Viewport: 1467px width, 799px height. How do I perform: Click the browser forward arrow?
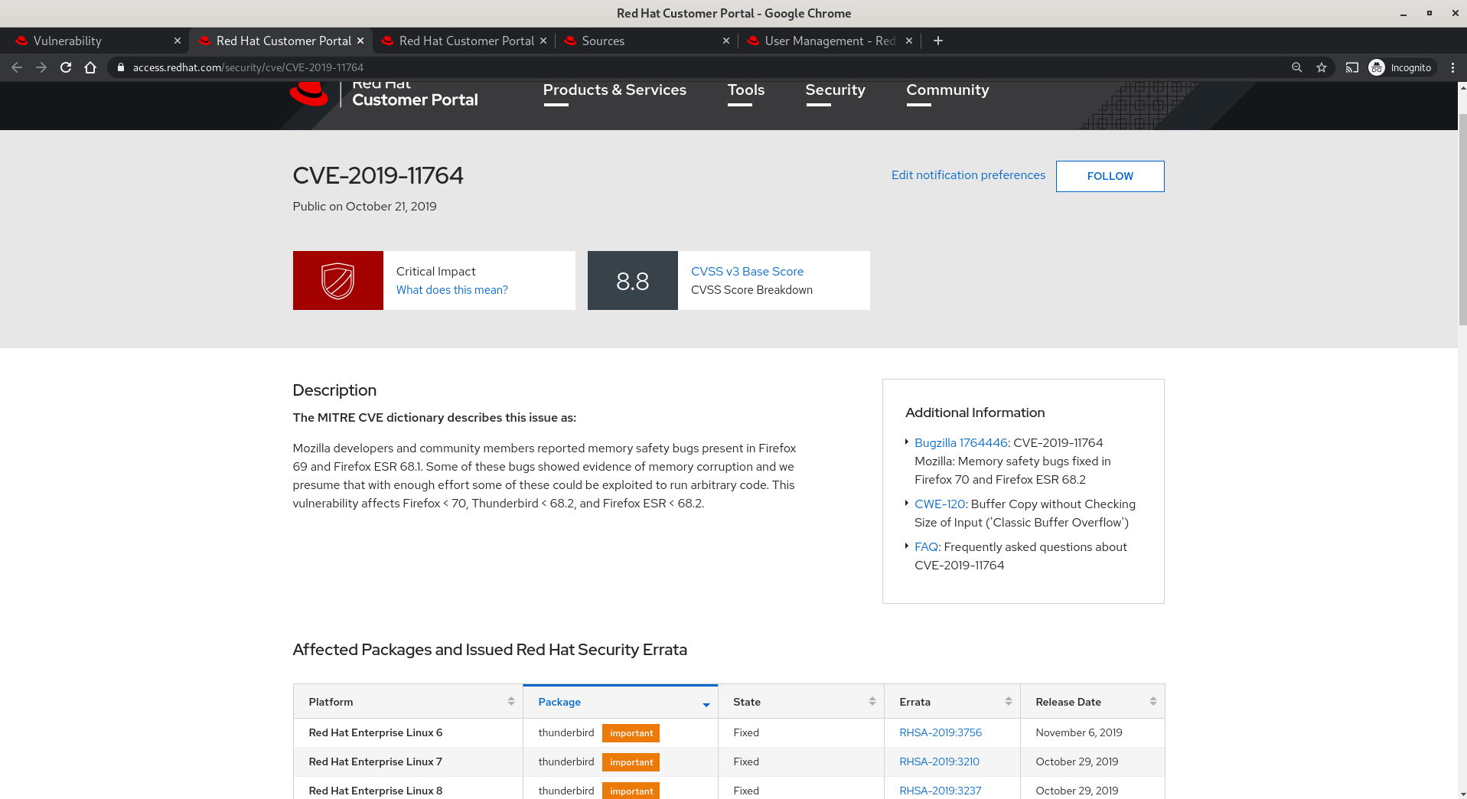click(x=41, y=67)
